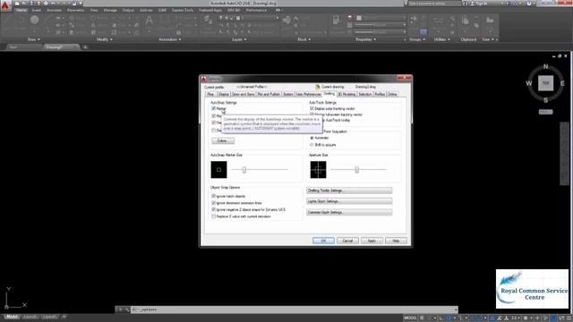Viewport: 573px width, 322px height.
Task: Click the Aperture Size slider handle
Action: click(x=356, y=169)
